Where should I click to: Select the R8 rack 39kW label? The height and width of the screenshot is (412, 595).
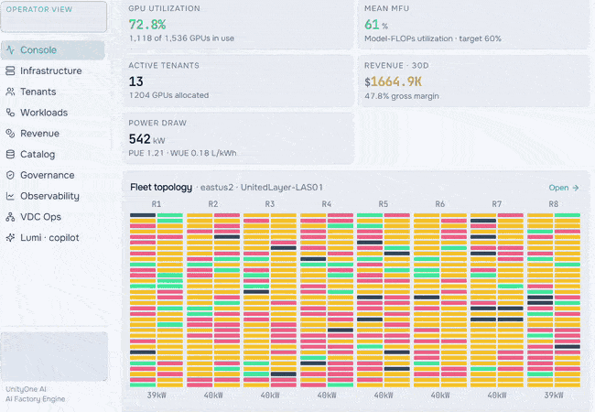(553, 396)
